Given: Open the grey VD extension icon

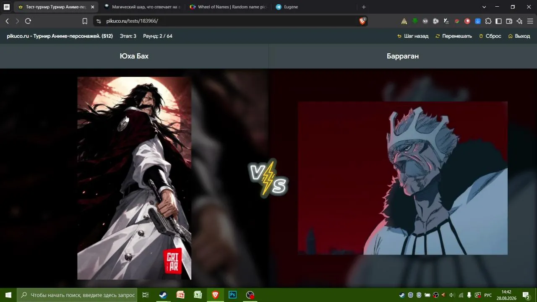Looking at the screenshot, I should (x=425, y=21).
